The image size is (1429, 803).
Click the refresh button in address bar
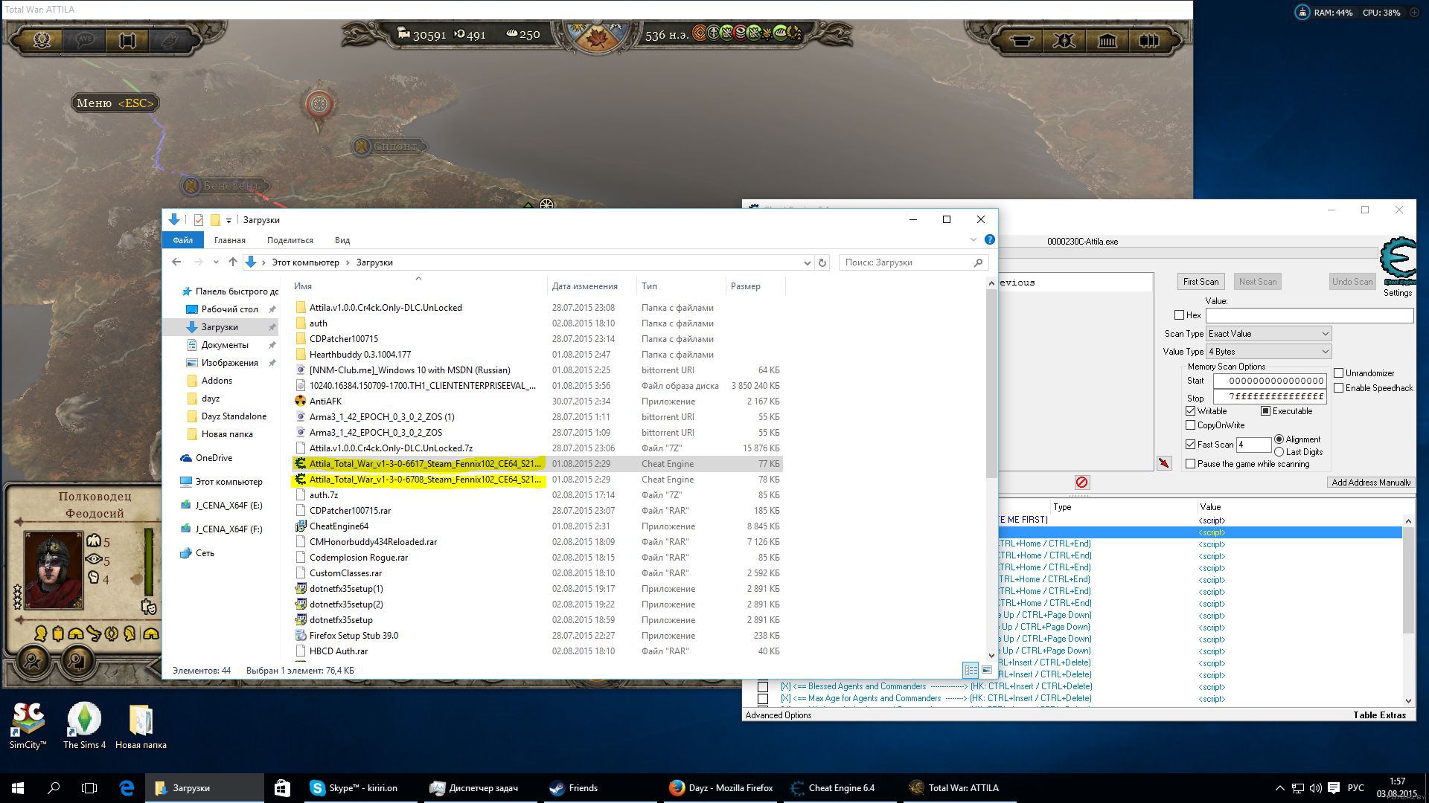point(822,262)
